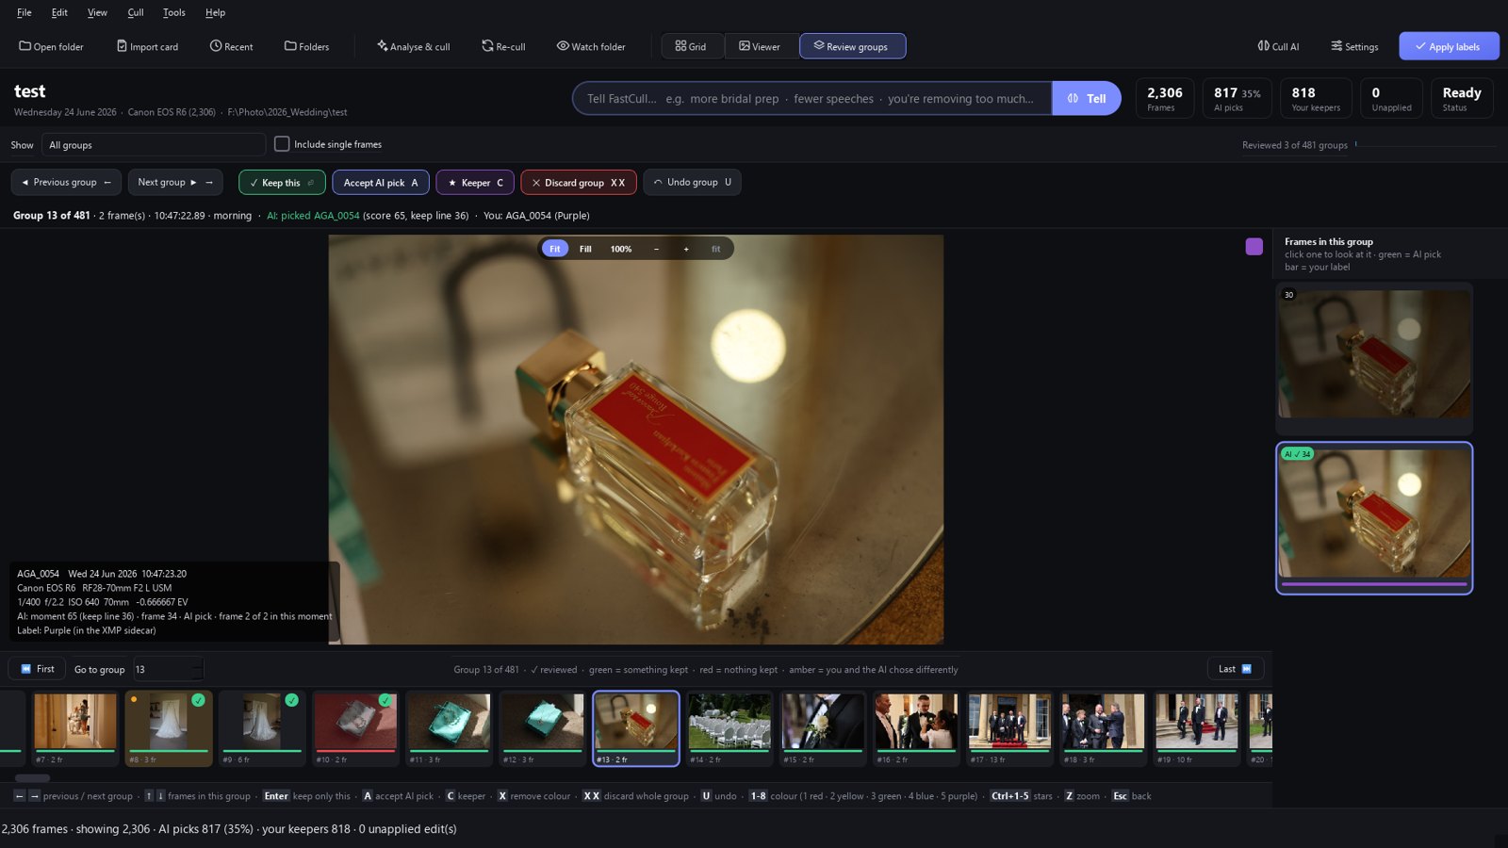Click the Discard group button

[x=579, y=182]
